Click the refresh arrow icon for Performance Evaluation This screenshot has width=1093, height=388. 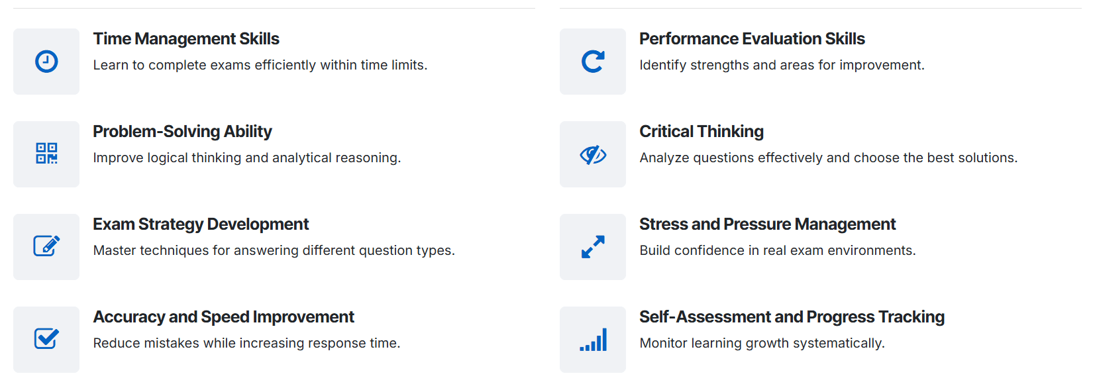(x=593, y=62)
